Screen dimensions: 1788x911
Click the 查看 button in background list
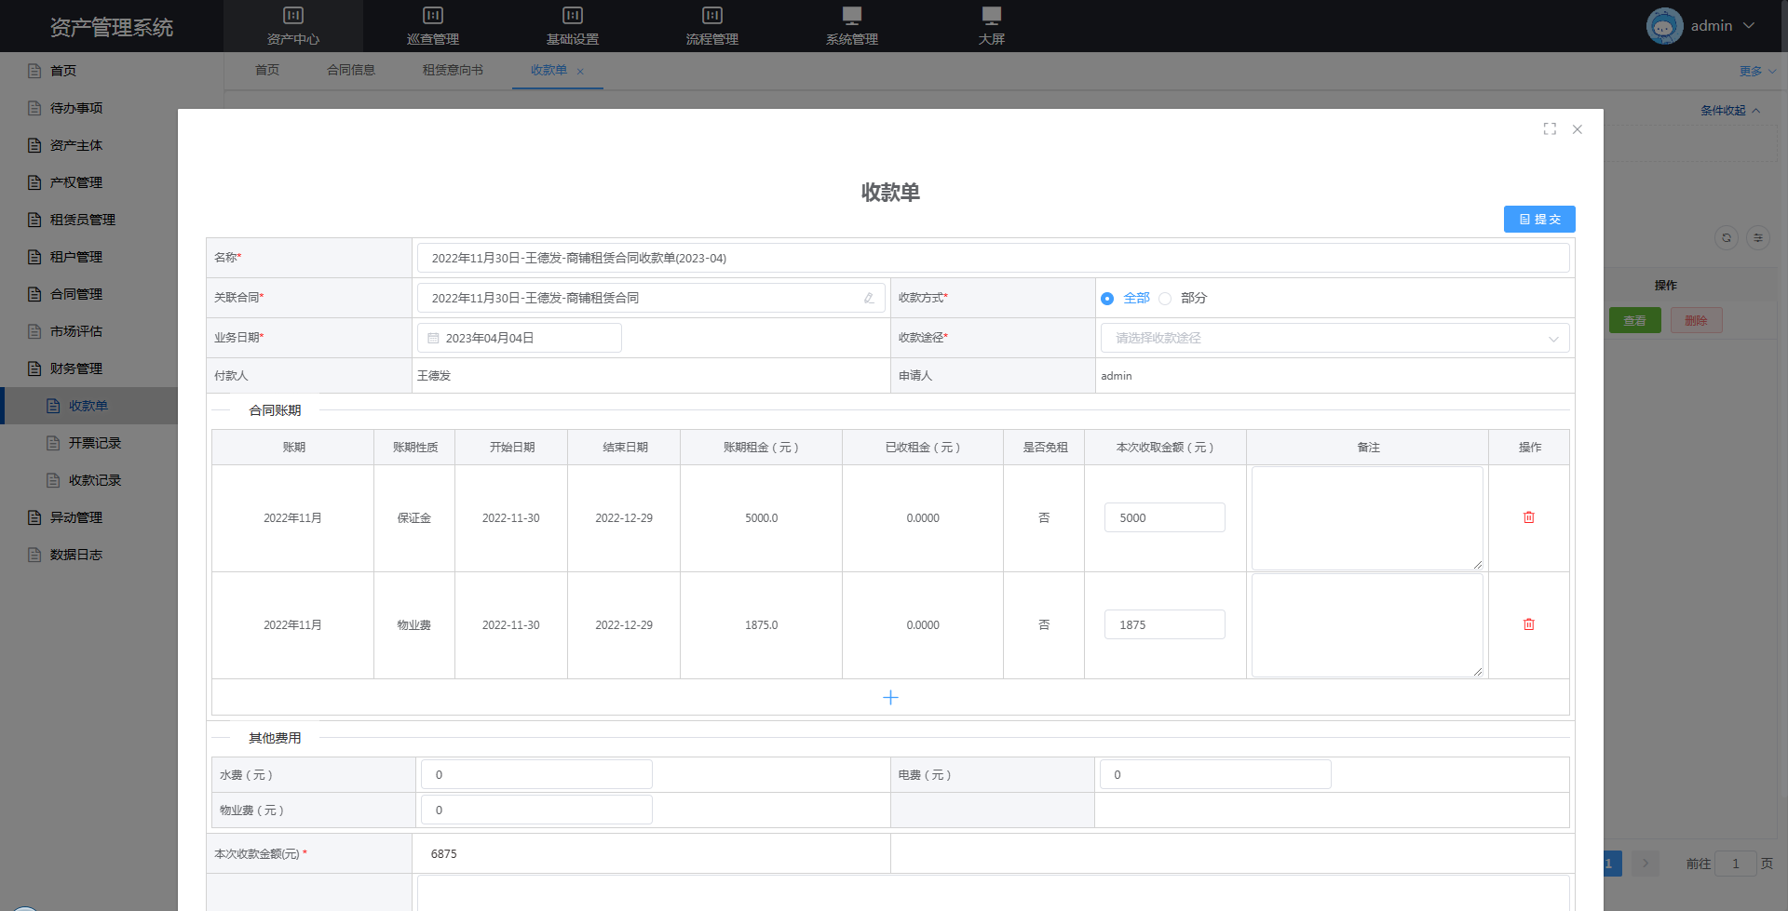click(x=1634, y=320)
